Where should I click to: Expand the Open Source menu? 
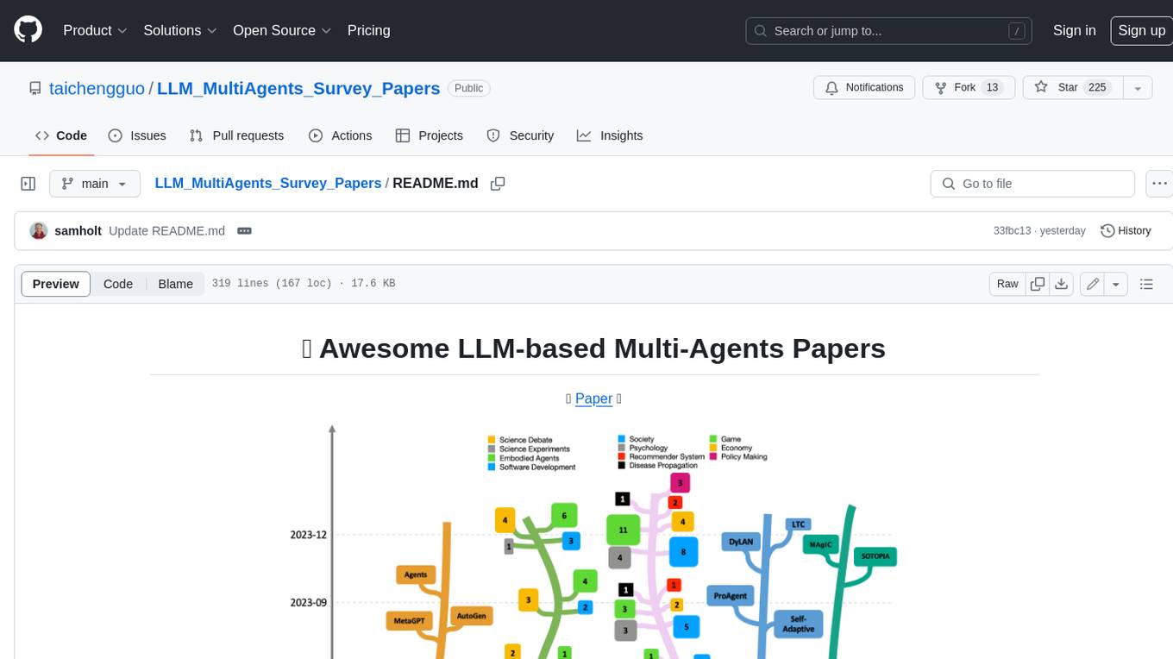click(x=282, y=30)
